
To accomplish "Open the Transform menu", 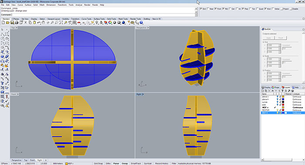I will [62, 5].
